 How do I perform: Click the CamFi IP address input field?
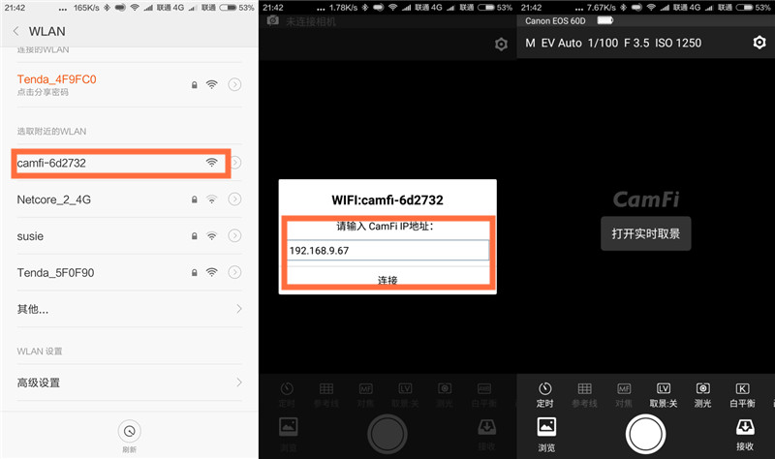coord(388,251)
